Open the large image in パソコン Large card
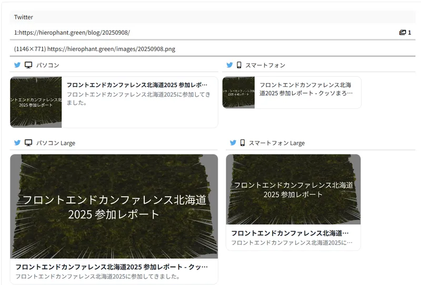 [114, 206]
